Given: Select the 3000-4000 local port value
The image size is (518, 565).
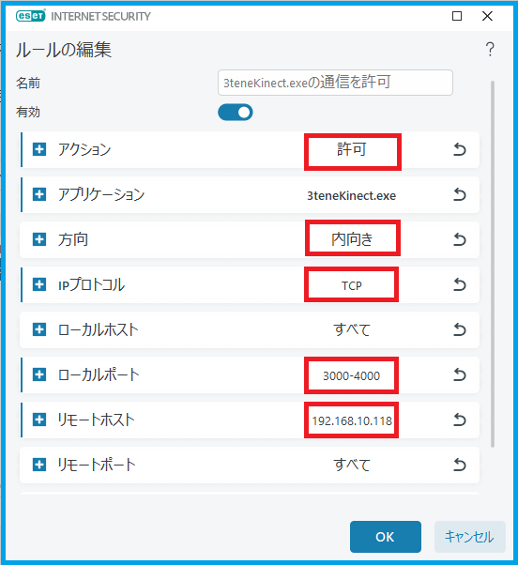Looking at the screenshot, I should (351, 375).
